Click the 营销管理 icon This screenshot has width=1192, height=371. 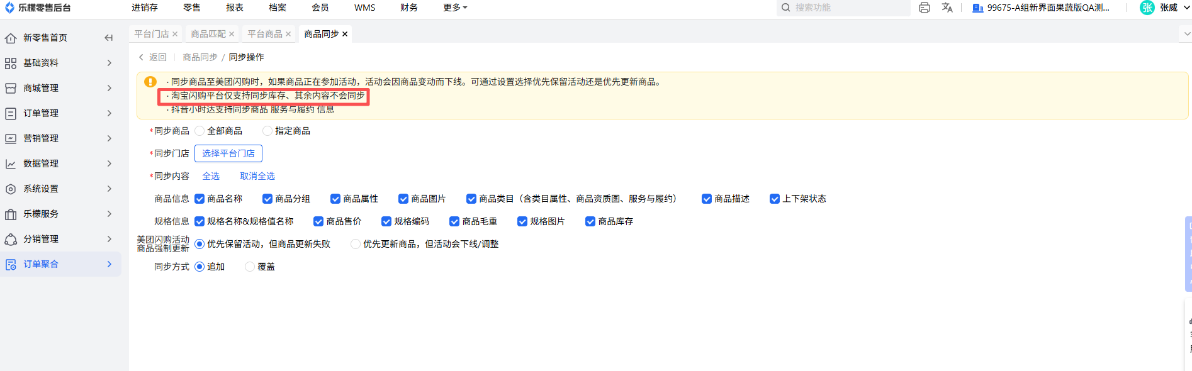11,139
